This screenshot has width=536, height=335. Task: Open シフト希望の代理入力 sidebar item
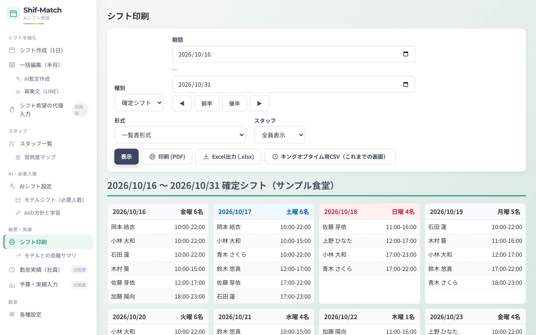(48, 110)
